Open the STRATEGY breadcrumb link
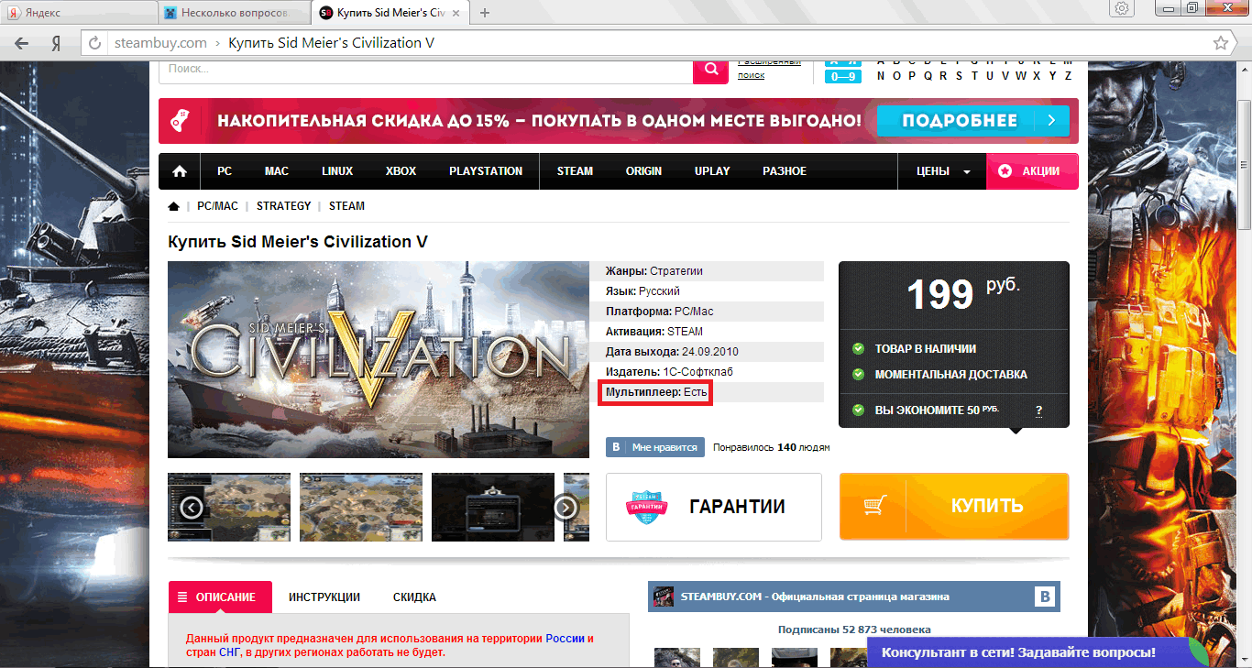This screenshot has width=1252, height=668. pyautogui.click(x=283, y=206)
